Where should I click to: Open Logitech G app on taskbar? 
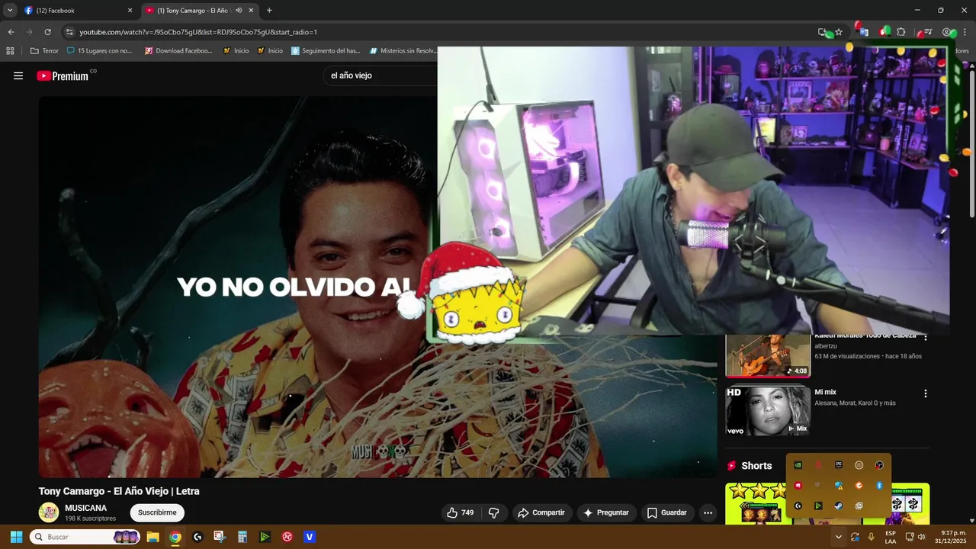[x=197, y=537]
